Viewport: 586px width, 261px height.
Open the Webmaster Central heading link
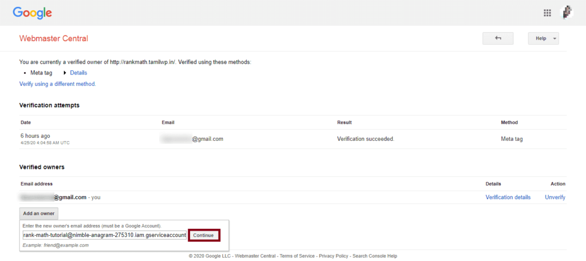click(x=53, y=38)
